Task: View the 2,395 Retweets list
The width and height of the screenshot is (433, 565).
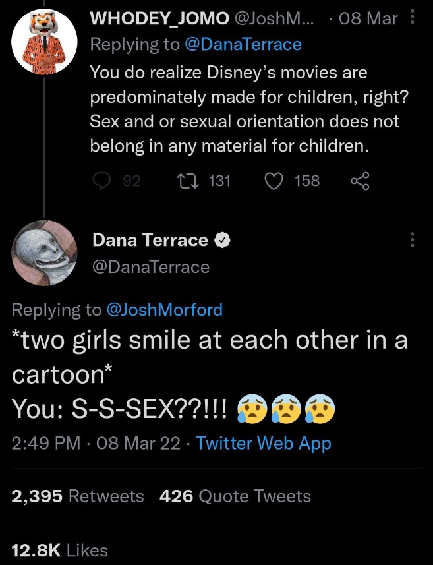Action: (x=78, y=496)
